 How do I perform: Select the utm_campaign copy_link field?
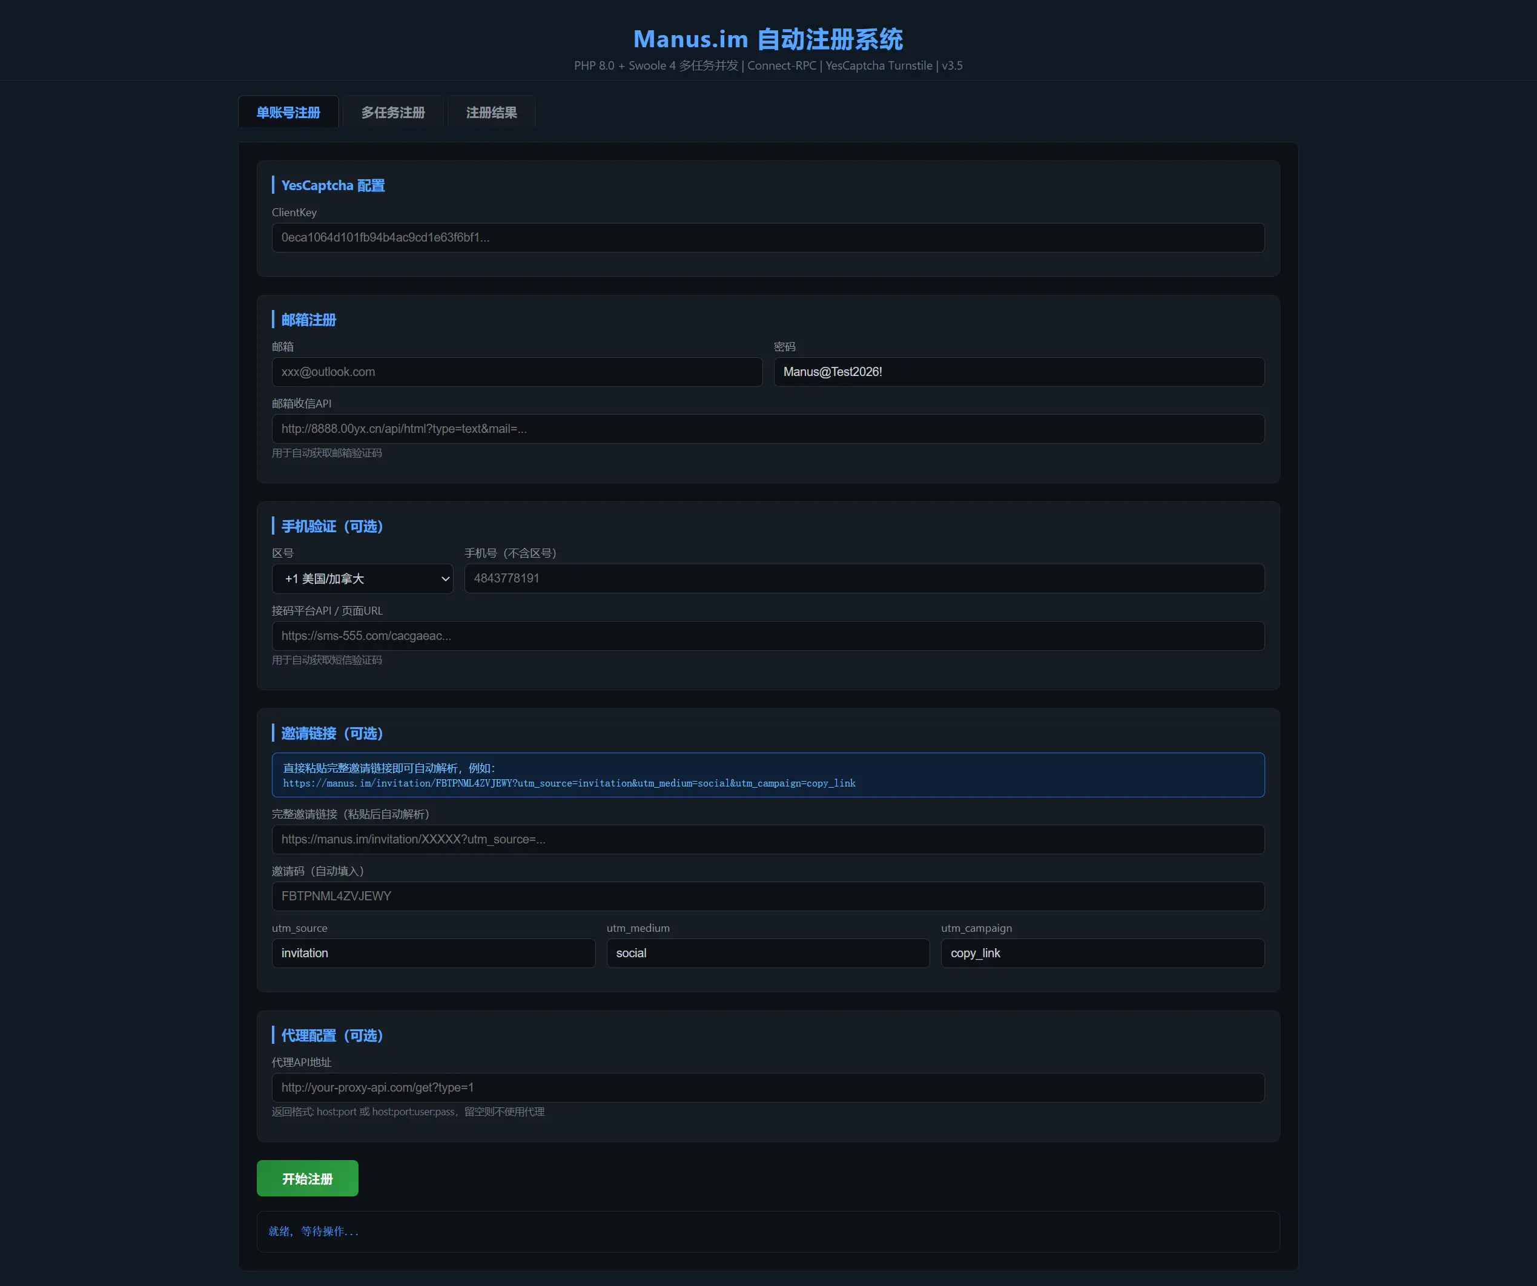click(1102, 953)
